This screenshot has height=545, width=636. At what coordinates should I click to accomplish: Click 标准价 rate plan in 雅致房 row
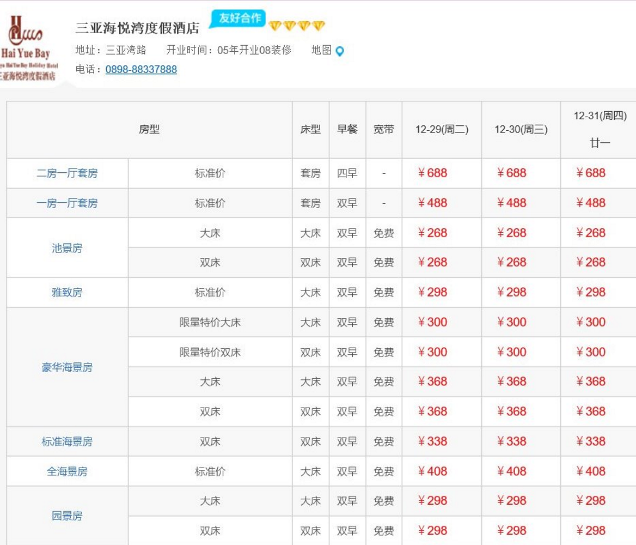210,293
